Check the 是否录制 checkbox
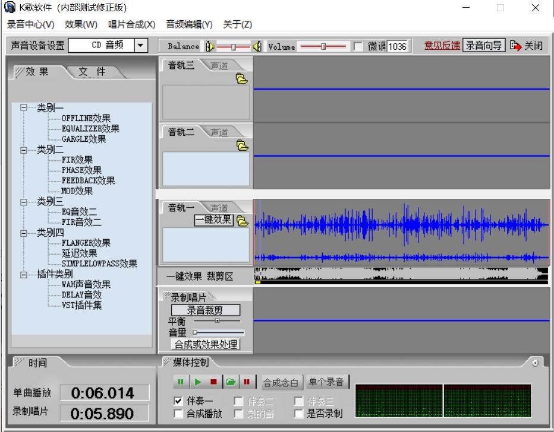Screen dimensions: 554x432 pos(299,414)
